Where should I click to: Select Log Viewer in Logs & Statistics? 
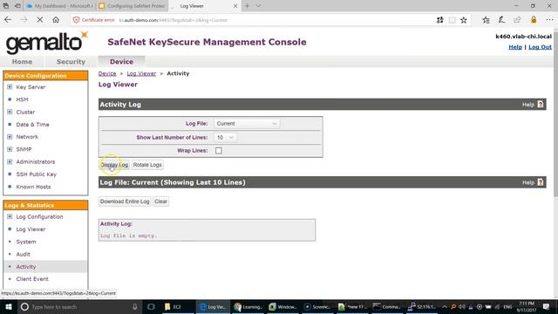click(x=31, y=229)
